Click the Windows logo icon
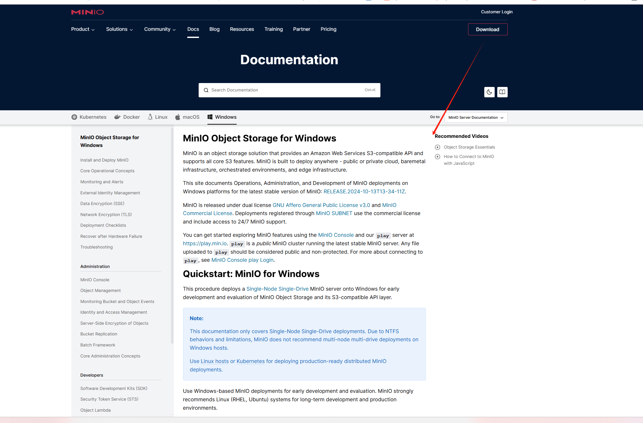The image size is (643, 423). tap(210, 117)
